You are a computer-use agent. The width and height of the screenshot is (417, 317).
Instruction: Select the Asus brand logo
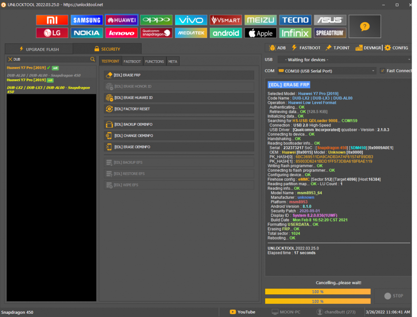click(x=330, y=20)
